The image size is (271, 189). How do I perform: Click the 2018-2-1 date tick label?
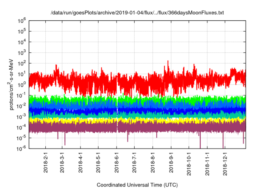tap(46, 162)
